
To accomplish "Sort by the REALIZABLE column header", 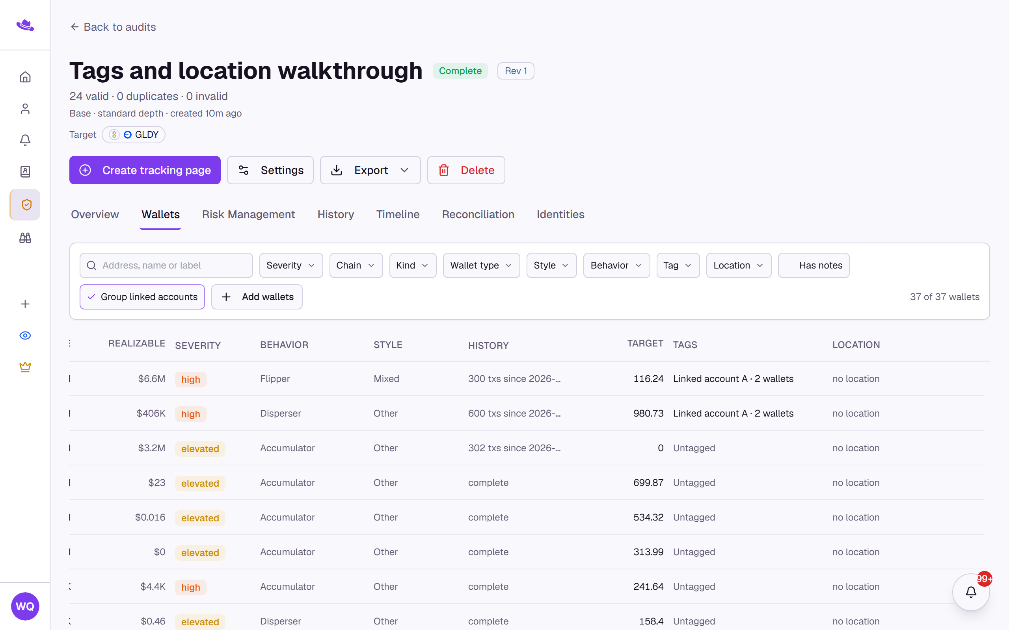I will (x=136, y=343).
